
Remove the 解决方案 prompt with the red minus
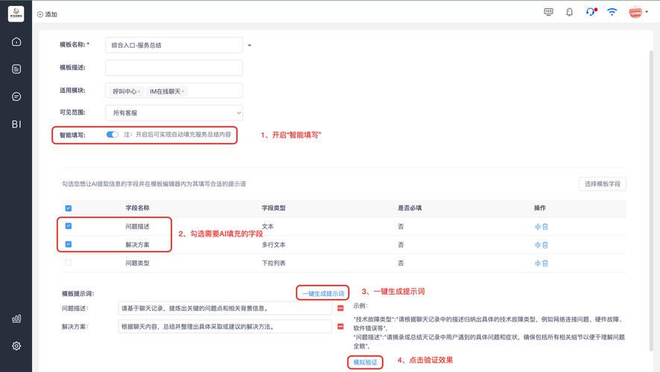click(340, 327)
